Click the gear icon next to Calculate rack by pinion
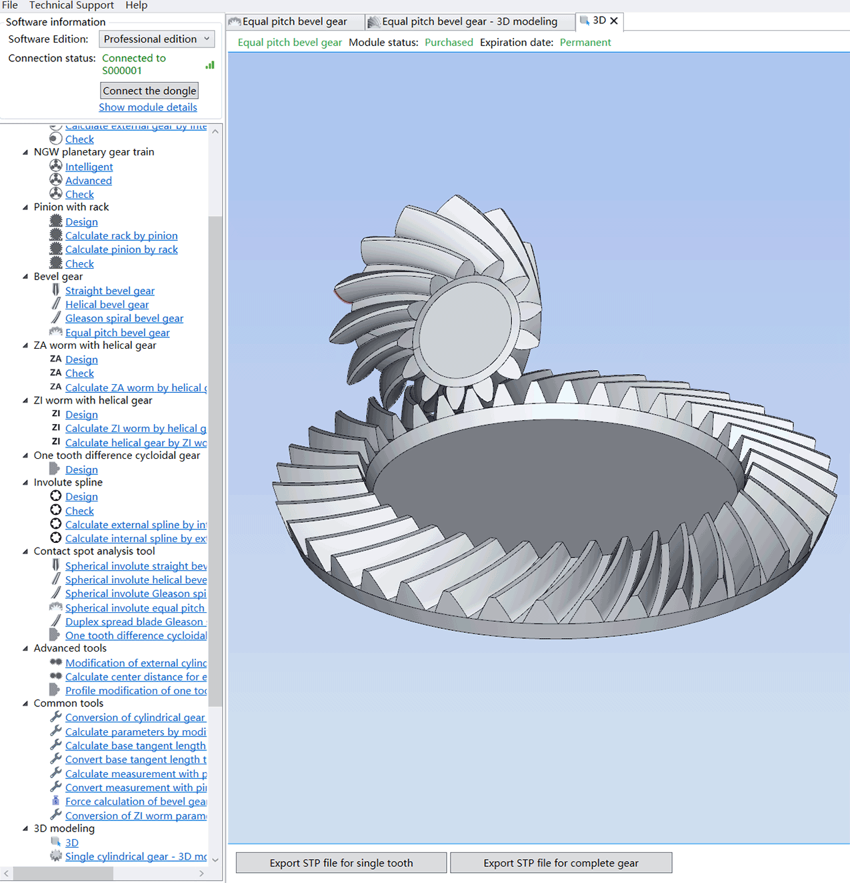Viewport: 850px width, 883px height. point(56,235)
